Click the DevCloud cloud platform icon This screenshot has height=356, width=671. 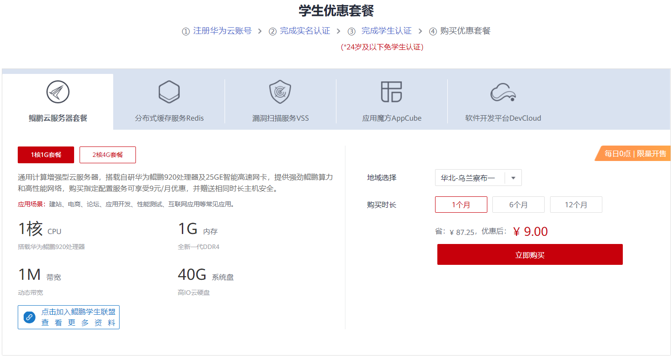[x=504, y=93]
